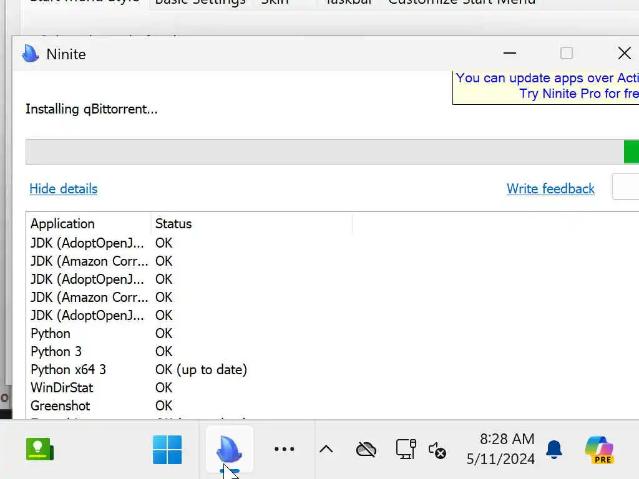
Task: Open the Windows Start button
Action: point(167,450)
